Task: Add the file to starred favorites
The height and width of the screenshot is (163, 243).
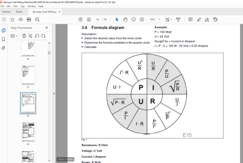Action: click(x=12, y=19)
